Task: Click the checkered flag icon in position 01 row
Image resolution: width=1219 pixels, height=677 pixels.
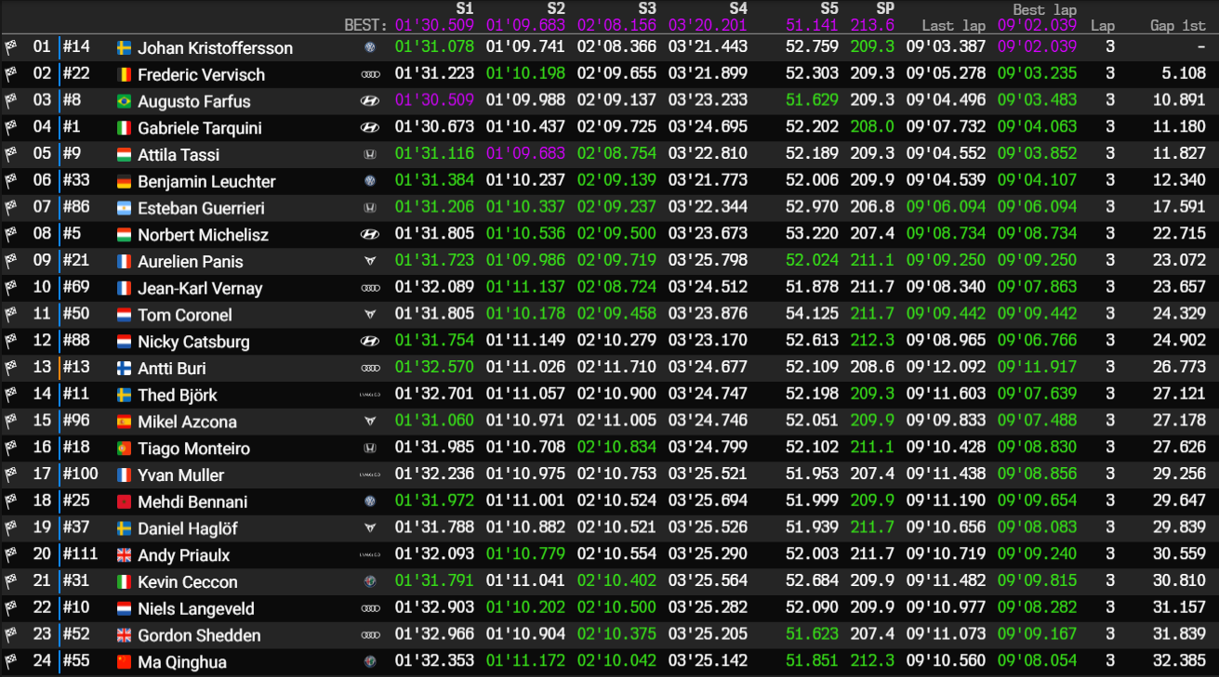Action: [x=10, y=47]
